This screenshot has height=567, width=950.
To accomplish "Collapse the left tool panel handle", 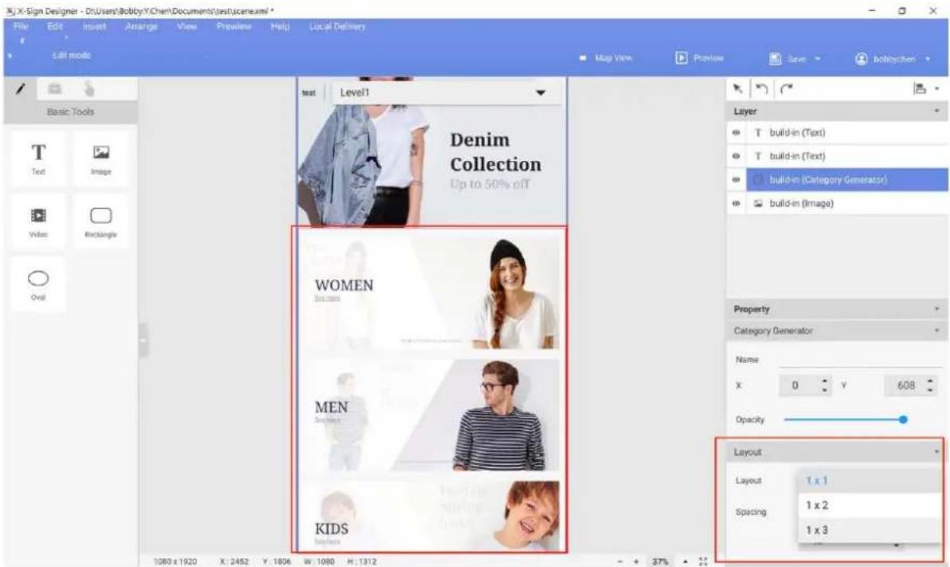I will [143, 340].
